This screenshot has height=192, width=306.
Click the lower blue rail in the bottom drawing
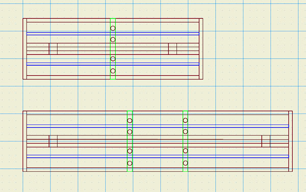tap(158, 156)
